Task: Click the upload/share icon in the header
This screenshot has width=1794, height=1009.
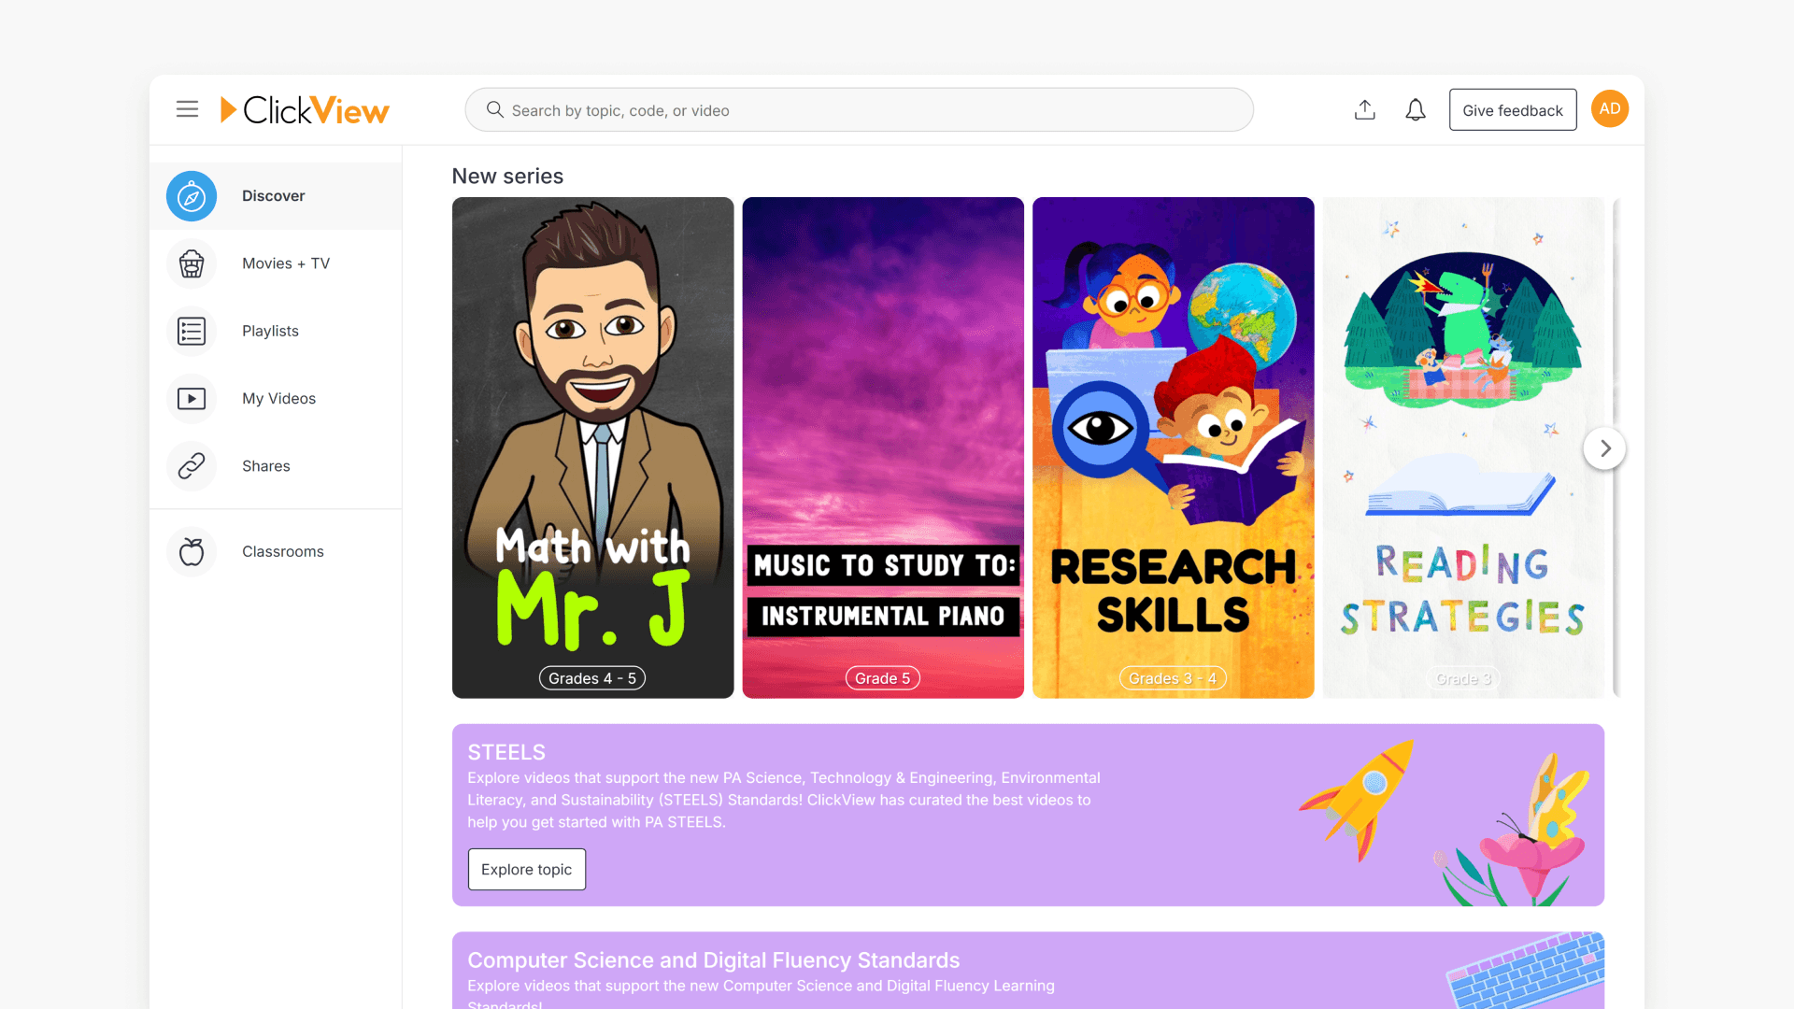Action: 1364,109
